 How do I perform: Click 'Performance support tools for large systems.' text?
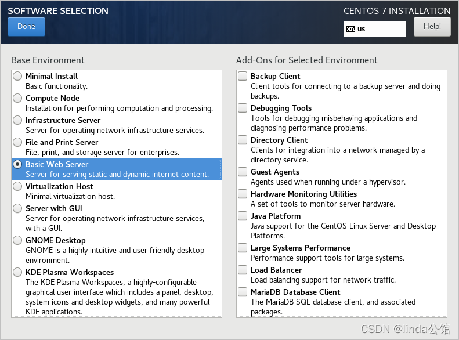pos(327,258)
